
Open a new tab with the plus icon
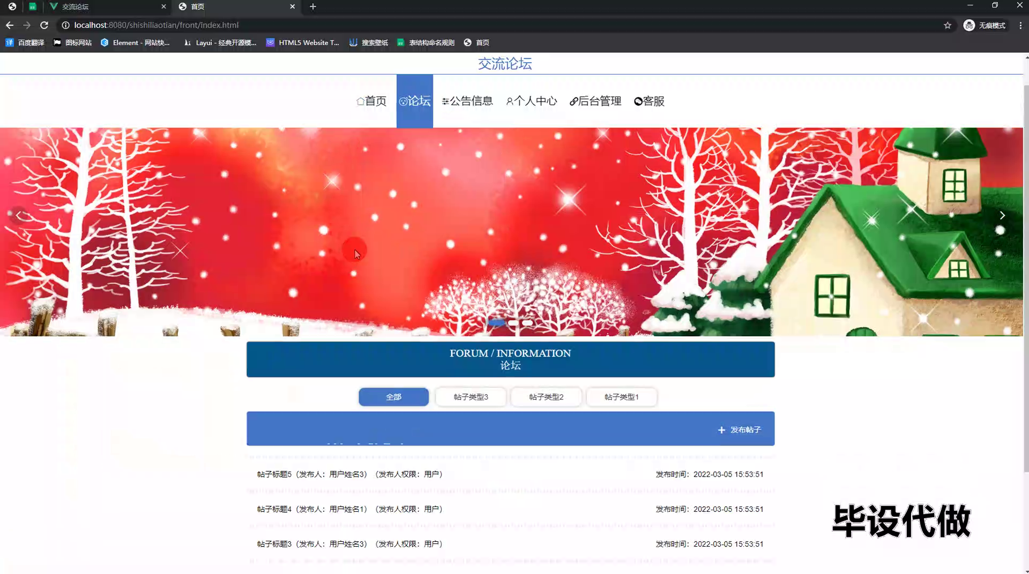313,6
